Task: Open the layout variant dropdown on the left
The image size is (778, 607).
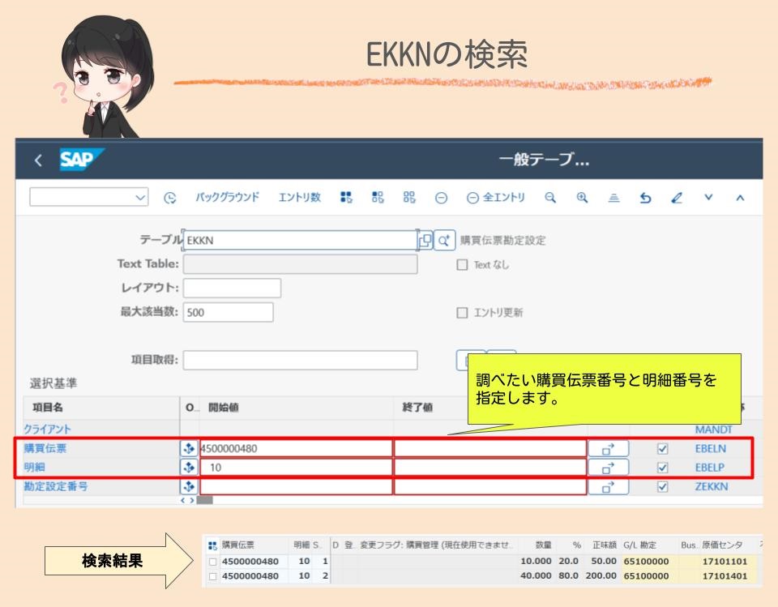Action: [x=88, y=197]
